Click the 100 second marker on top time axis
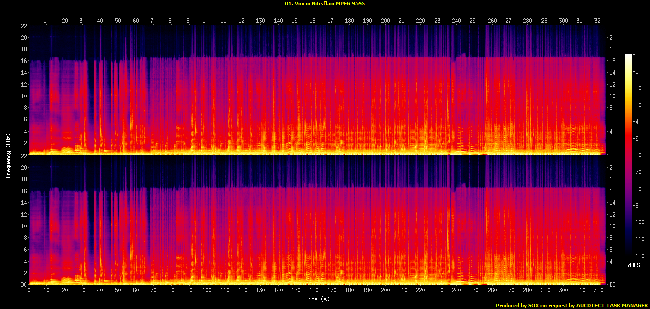Screen dimensions: 650x309 coord(207,20)
